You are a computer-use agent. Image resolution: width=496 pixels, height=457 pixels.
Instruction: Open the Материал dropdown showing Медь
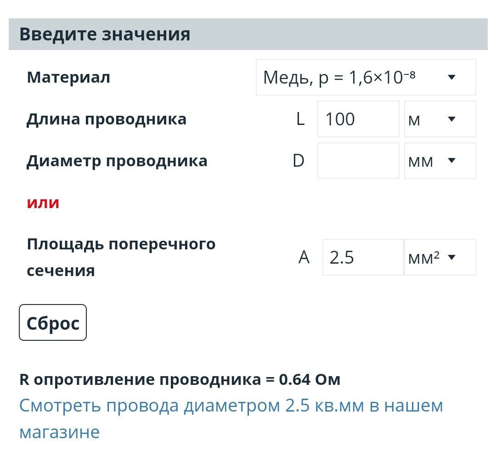coord(366,77)
